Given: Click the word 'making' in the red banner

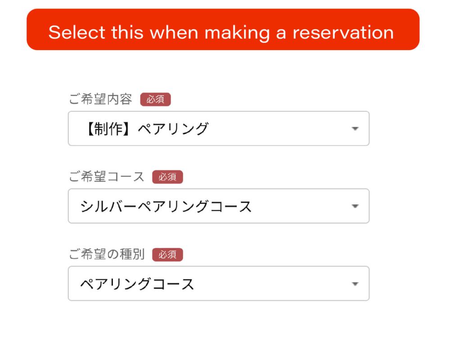Looking at the screenshot, I should (x=237, y=33).
